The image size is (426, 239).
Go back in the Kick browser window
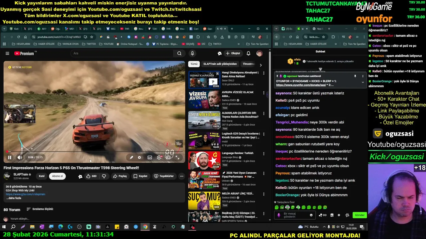[x=277, y=37]
